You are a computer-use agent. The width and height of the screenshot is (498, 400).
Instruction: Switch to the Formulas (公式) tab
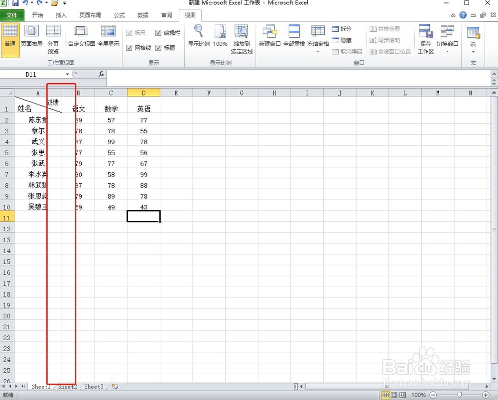point(120,15)
